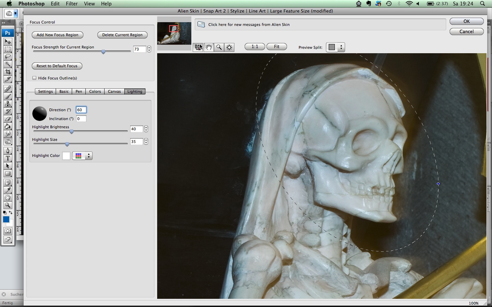Open Highlight Color palette dropdown

[82, 156]
